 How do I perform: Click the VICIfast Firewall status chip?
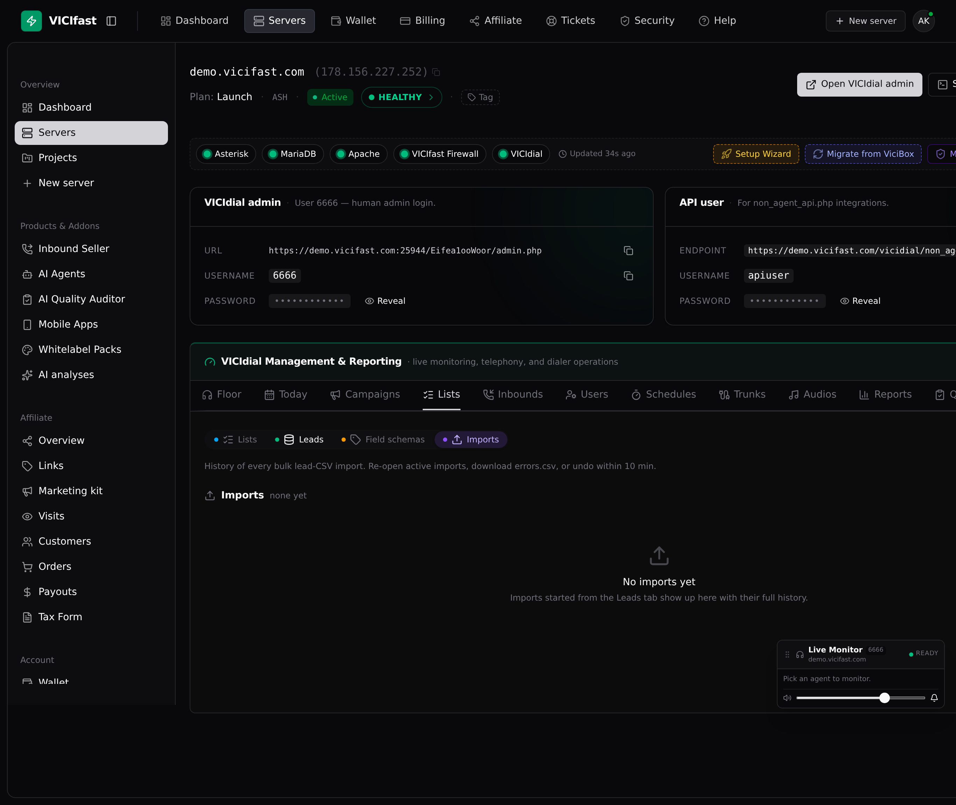[x=440, y=154]
